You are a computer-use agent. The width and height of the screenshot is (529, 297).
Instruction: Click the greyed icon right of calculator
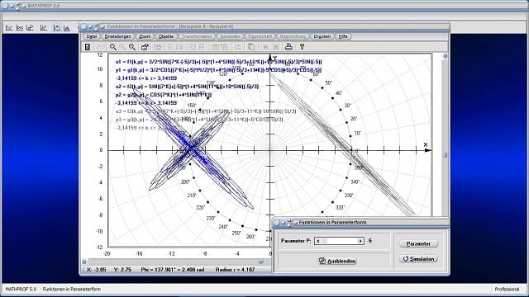pyautogui.click(x=99, y=47)
